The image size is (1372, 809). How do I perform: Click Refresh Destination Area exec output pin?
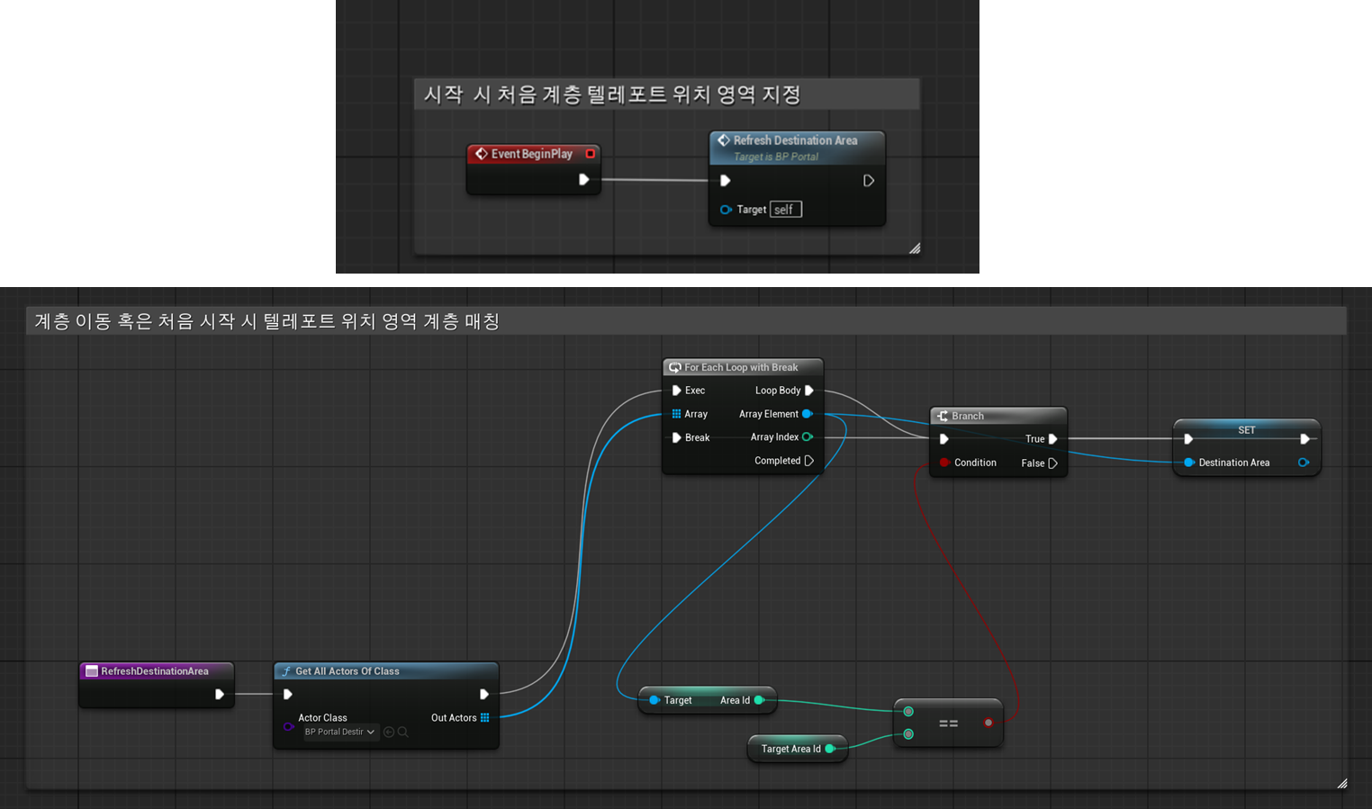(869, 181)
